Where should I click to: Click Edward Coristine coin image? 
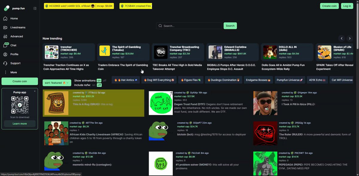click(215, 52)
